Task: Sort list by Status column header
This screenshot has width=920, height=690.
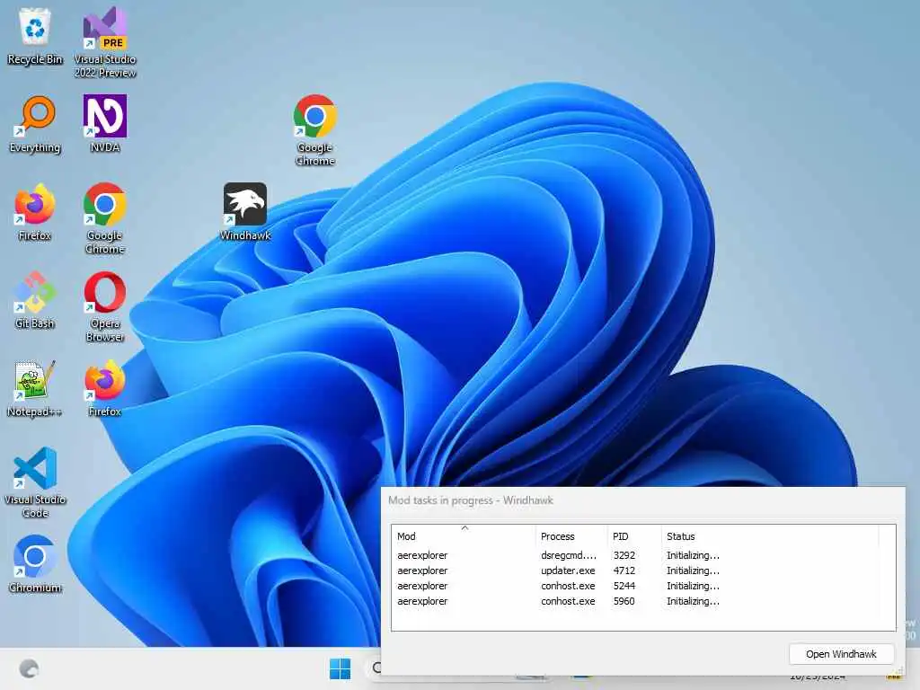Action: [770, 536]
